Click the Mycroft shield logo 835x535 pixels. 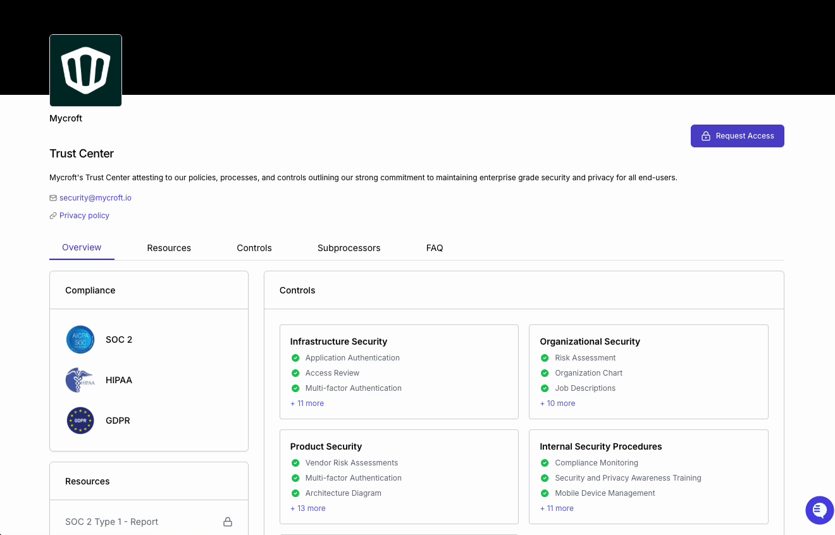(85, 70)
